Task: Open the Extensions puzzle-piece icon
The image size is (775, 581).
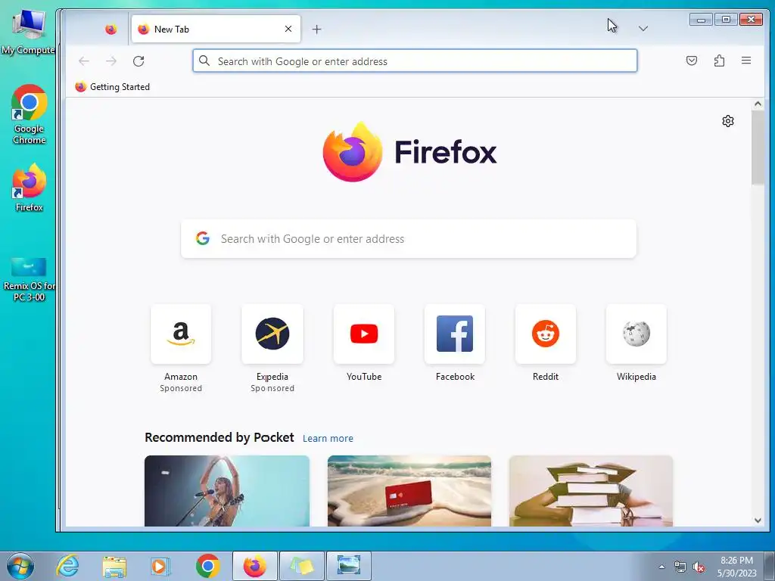Action: coord(719,61)
